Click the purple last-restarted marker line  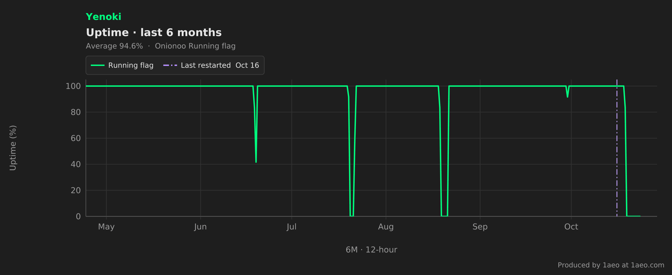click(x=617, y=148)
